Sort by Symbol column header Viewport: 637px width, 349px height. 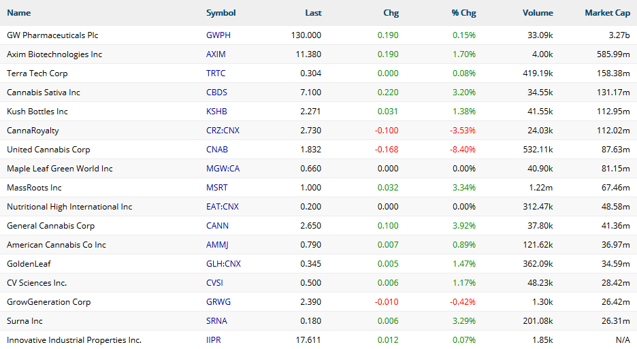(221, 13)
